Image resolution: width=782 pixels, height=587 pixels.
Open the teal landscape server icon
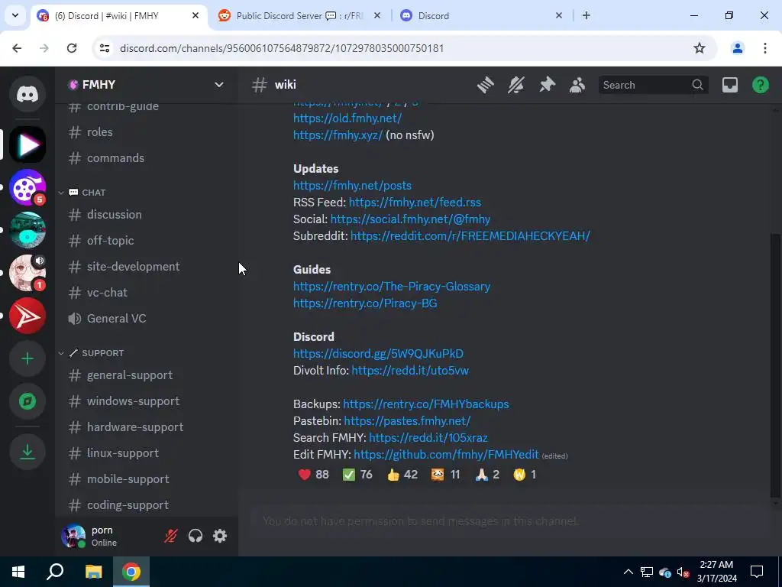click(27, 230)
